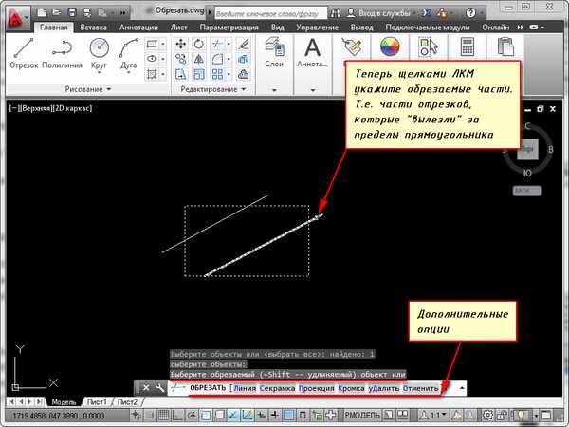Toggle the lightbulb isolate objects icon
The width and height of the screenshot is (569, 427).
[521, 415]
